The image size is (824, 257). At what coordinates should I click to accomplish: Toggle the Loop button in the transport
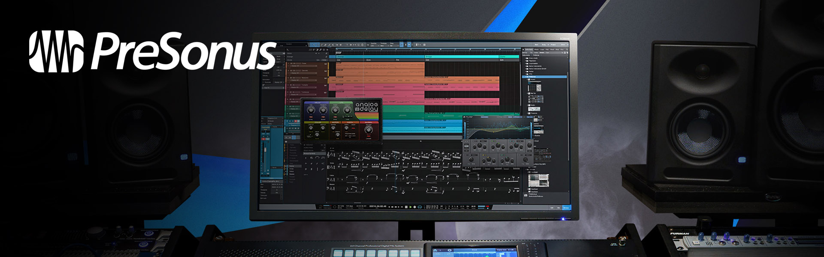pos(420,207)
